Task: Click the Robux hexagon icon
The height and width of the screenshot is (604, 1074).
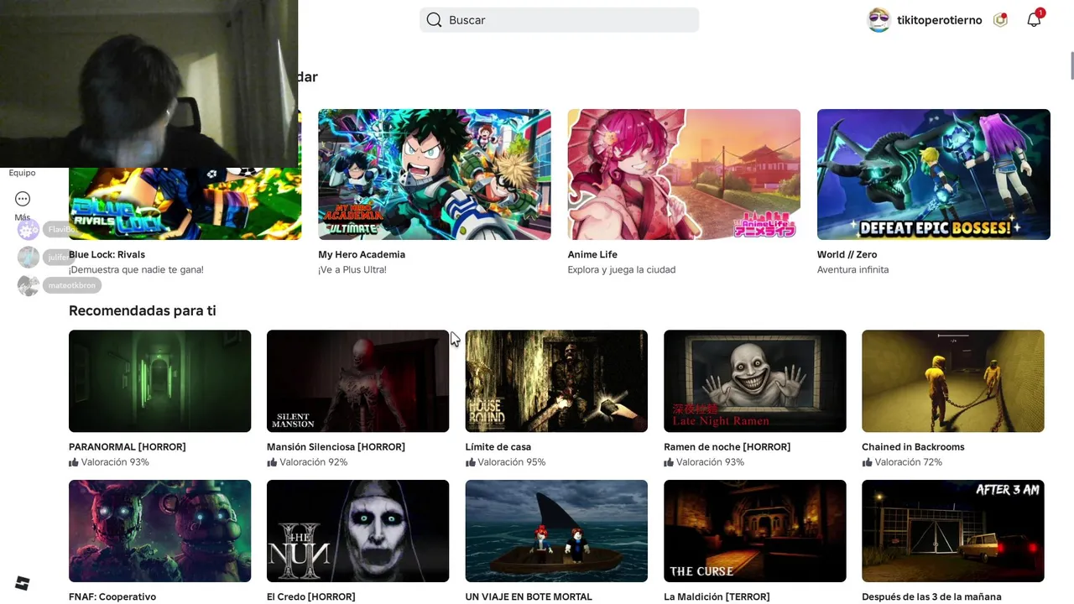Action: click(x=1000, y=20)
